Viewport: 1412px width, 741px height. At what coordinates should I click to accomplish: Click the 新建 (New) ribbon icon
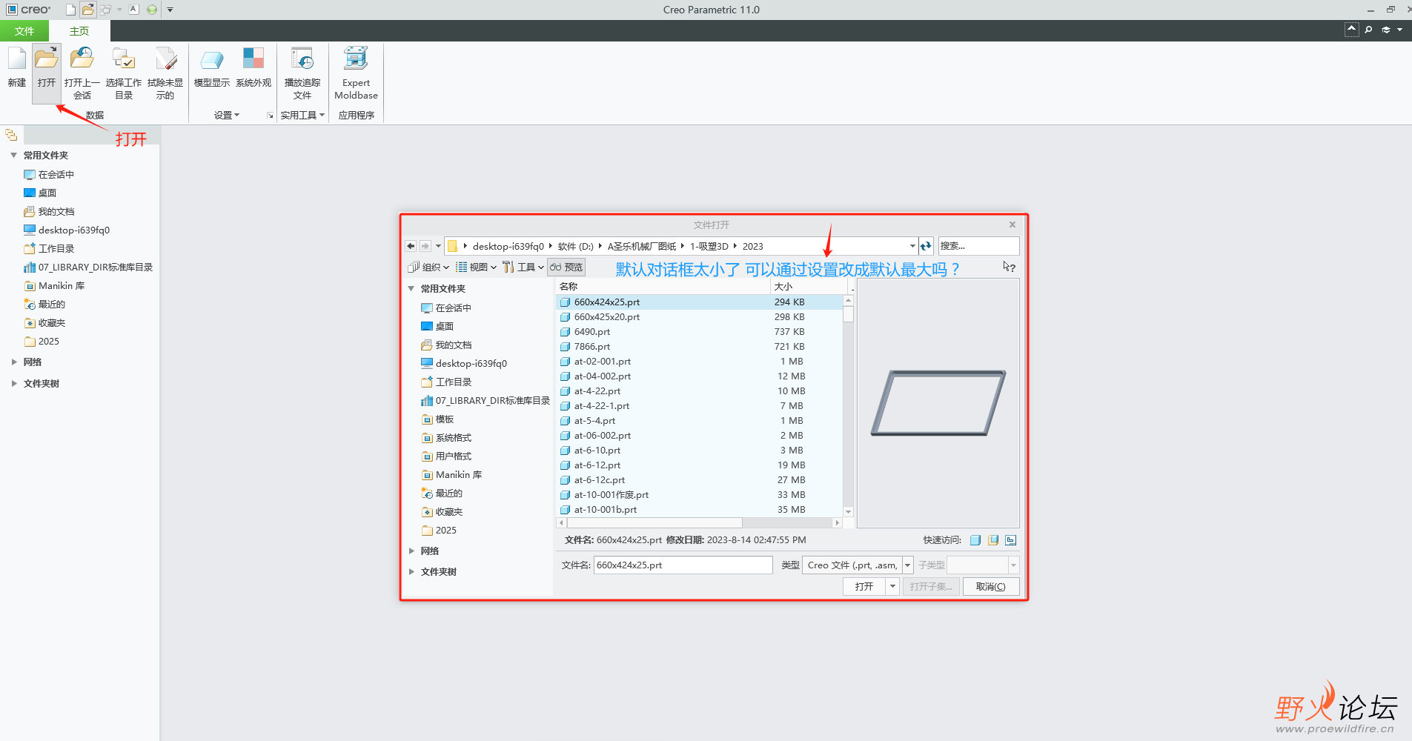pyautogui.click(x=17, y=67)
